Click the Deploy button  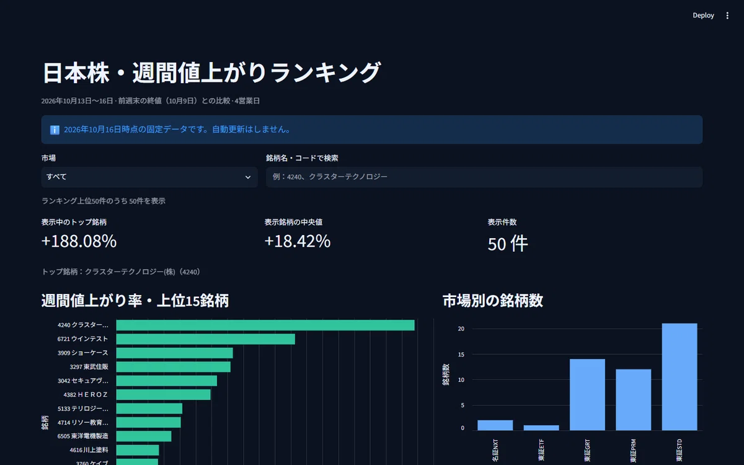(703, 15)
